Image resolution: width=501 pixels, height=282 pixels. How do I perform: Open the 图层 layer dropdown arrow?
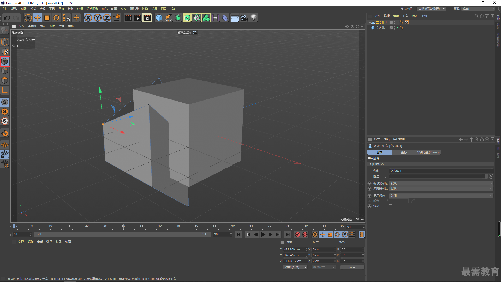point(486,176)
